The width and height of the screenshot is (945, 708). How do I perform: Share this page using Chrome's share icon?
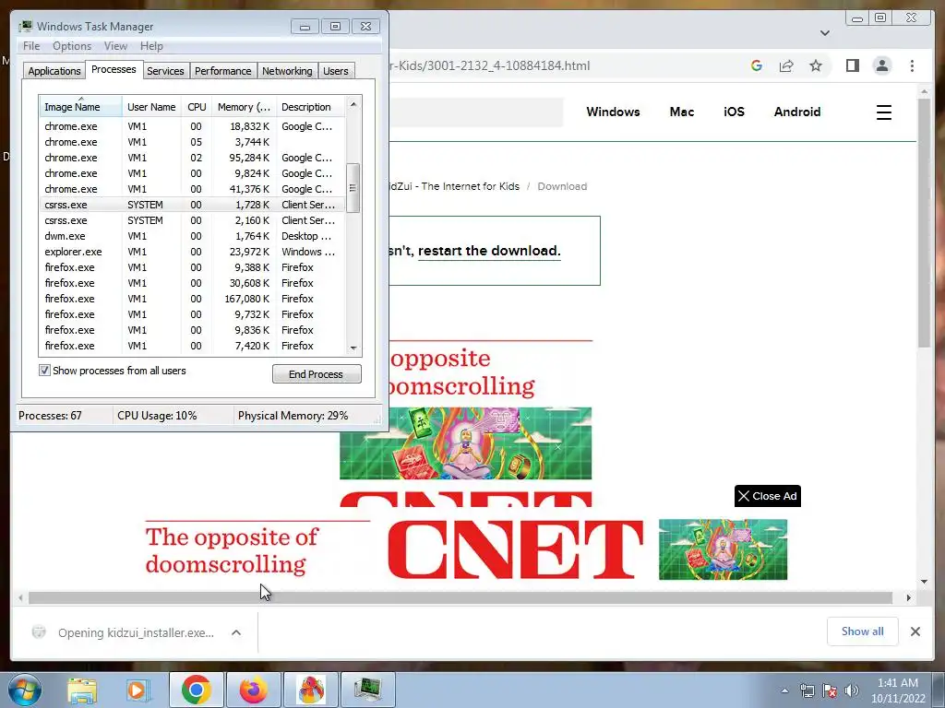[x=786, y=65]
